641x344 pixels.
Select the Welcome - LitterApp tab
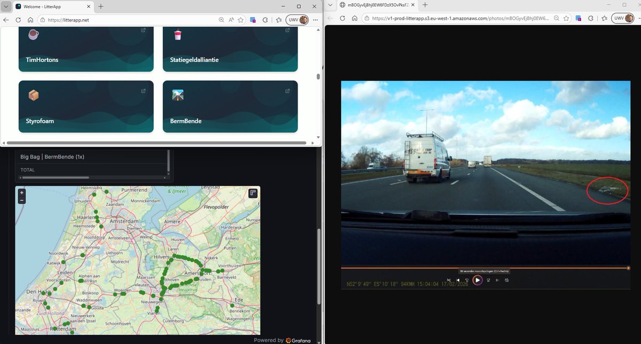click(x=52, y=6)
